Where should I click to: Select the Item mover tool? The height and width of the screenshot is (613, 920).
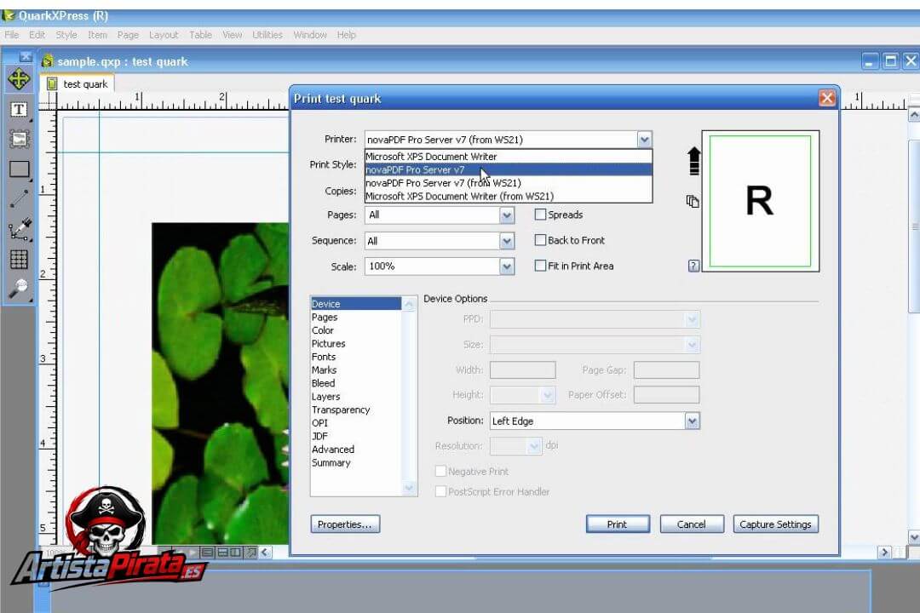[x=19, y=78]
